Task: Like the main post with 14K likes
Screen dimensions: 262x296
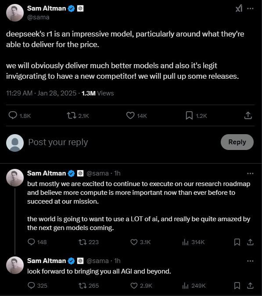Action: (130, 115)
